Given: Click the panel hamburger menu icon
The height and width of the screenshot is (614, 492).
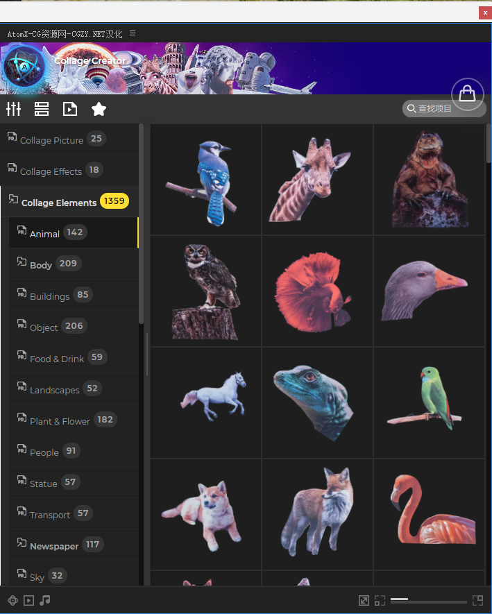Looking at the screenshot, I should [133, 33].
